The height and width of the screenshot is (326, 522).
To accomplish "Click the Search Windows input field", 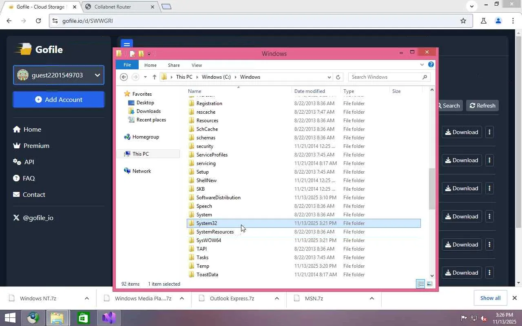I will pyautogui.click(x=385, y=77).
